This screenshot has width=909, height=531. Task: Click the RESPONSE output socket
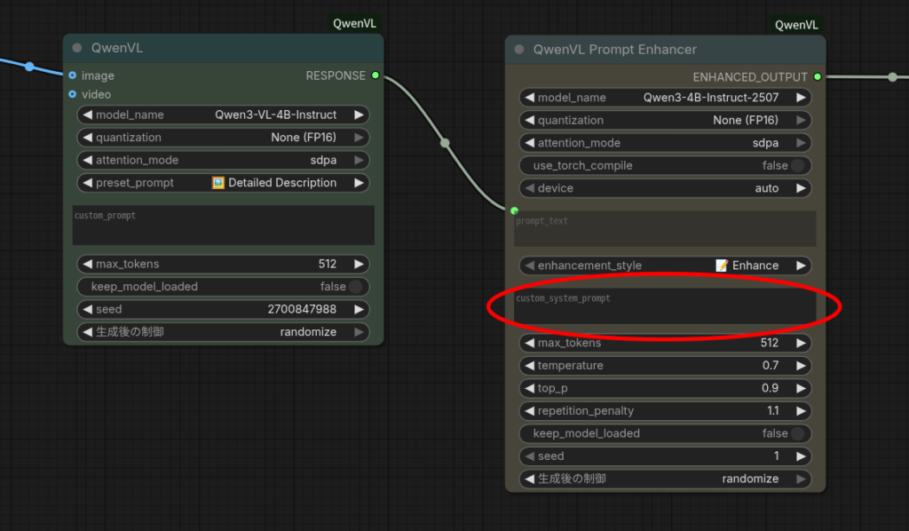coord(375,75)
